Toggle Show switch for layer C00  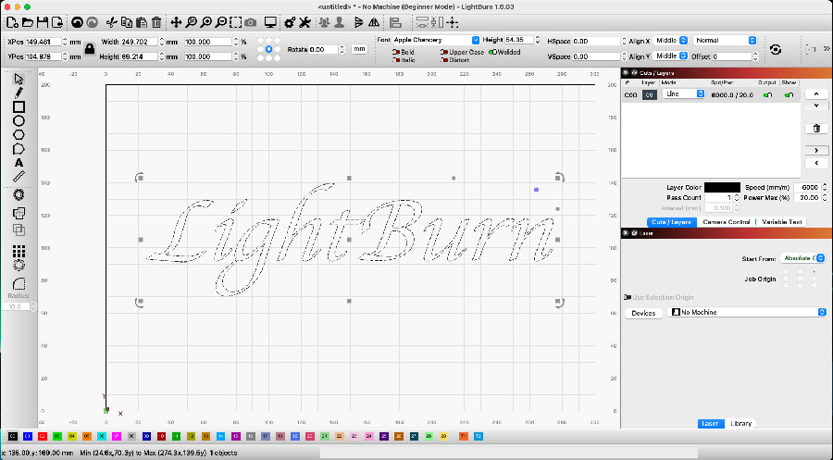[x=789, y=94]
